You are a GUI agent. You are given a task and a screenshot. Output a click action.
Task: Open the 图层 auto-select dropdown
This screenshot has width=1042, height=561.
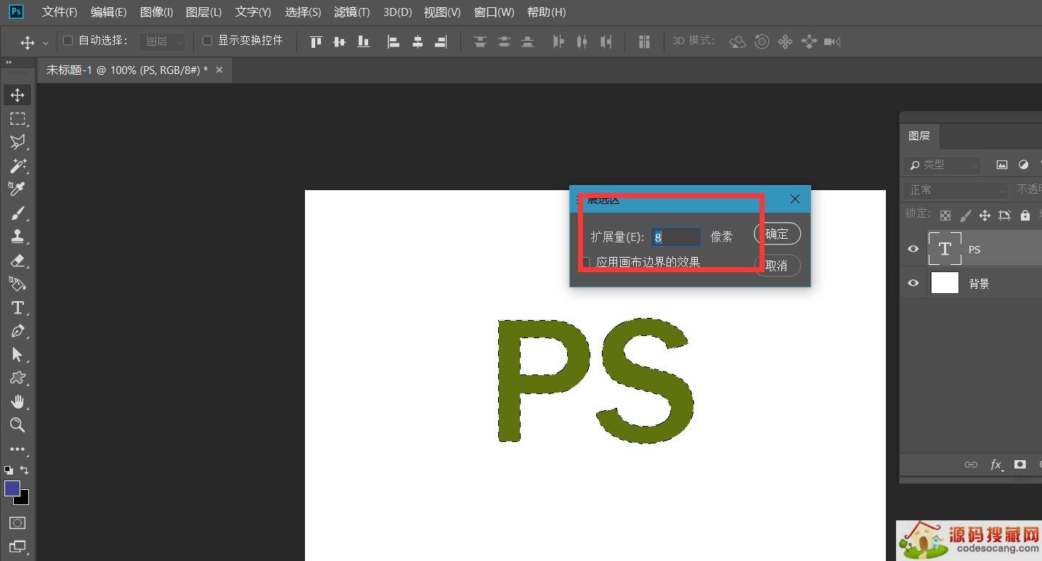point(162,41)
